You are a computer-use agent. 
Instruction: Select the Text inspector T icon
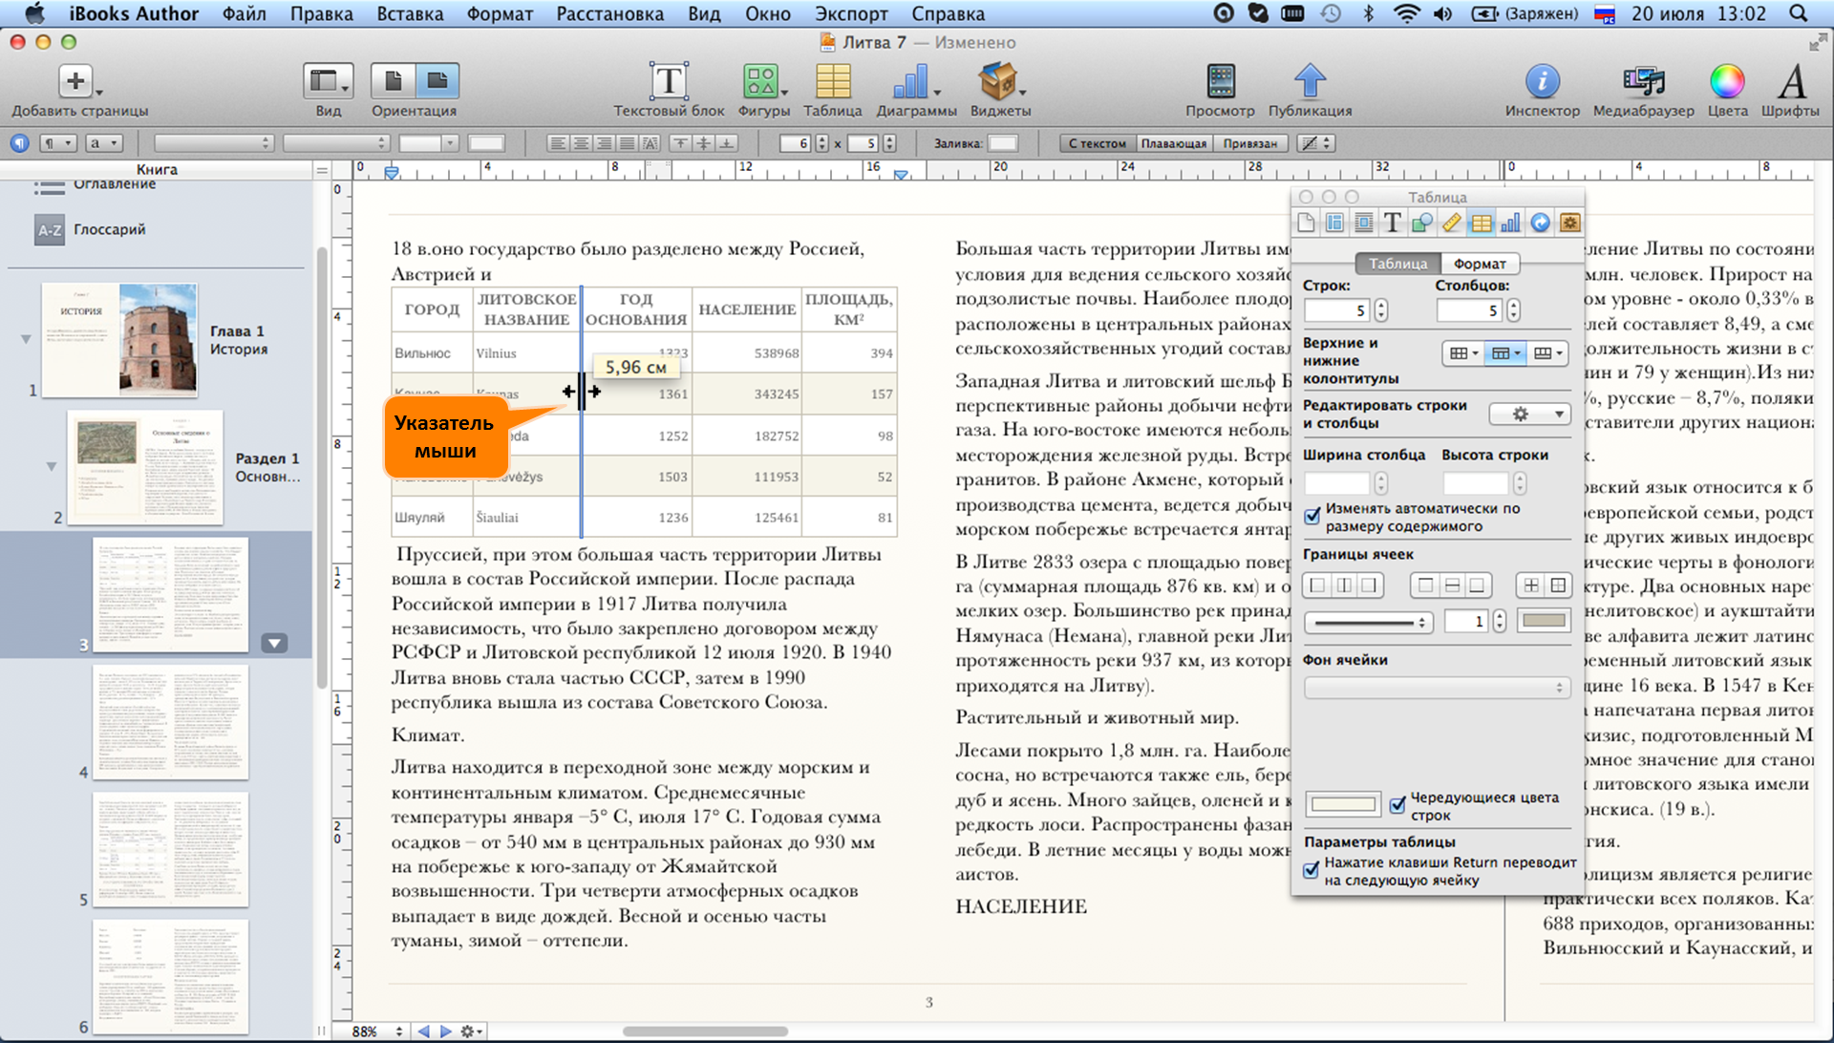click(x=1393, y=223)
